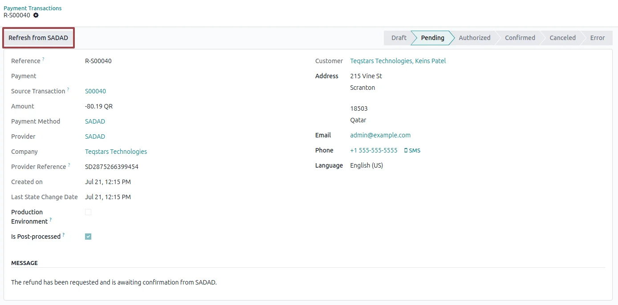Show the Reference field help tooltip
This screenshot has height=305, width=618.
(43, 59)
